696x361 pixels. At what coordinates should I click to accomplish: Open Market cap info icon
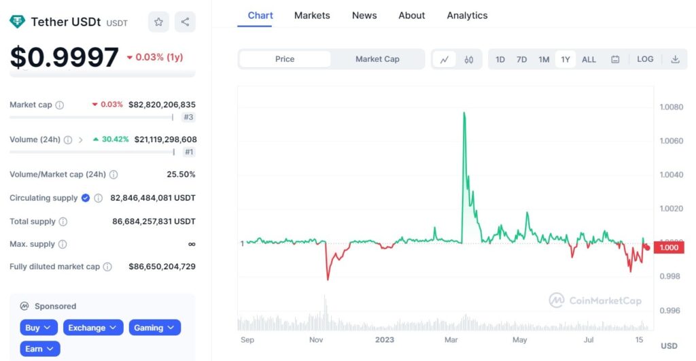click(60, 105)
